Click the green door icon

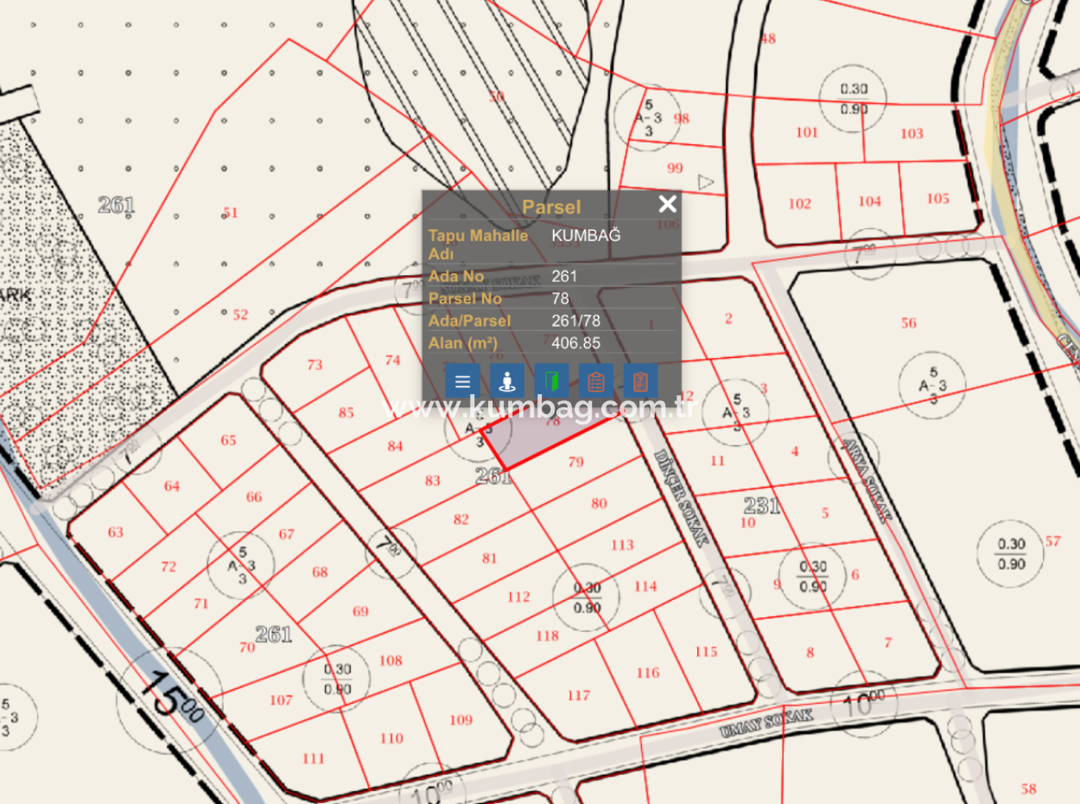click(x=551, y=381)
